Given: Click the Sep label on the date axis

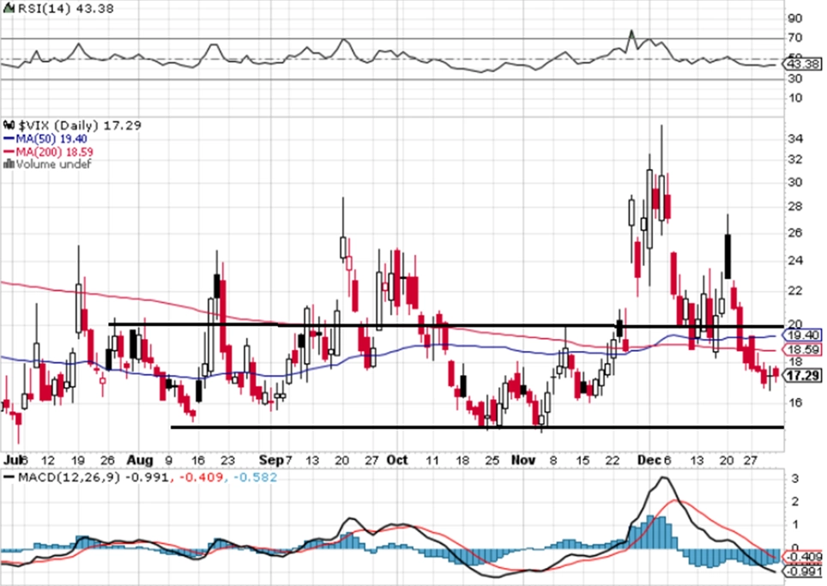Looking at the screenshot, I should tap(272, 461).
